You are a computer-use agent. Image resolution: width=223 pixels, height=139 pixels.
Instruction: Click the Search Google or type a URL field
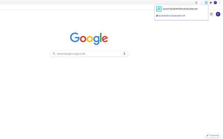click(x=89, y=54)
